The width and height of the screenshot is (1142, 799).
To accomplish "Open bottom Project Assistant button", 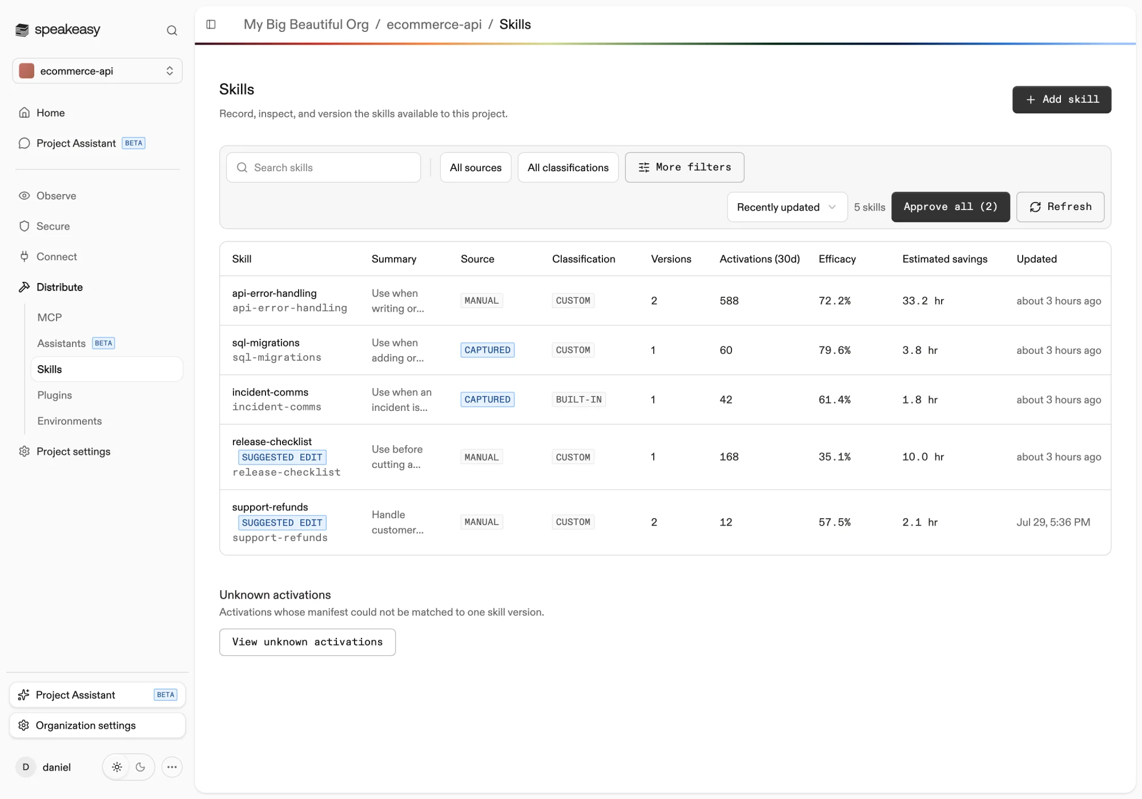I will pos(98,695).
